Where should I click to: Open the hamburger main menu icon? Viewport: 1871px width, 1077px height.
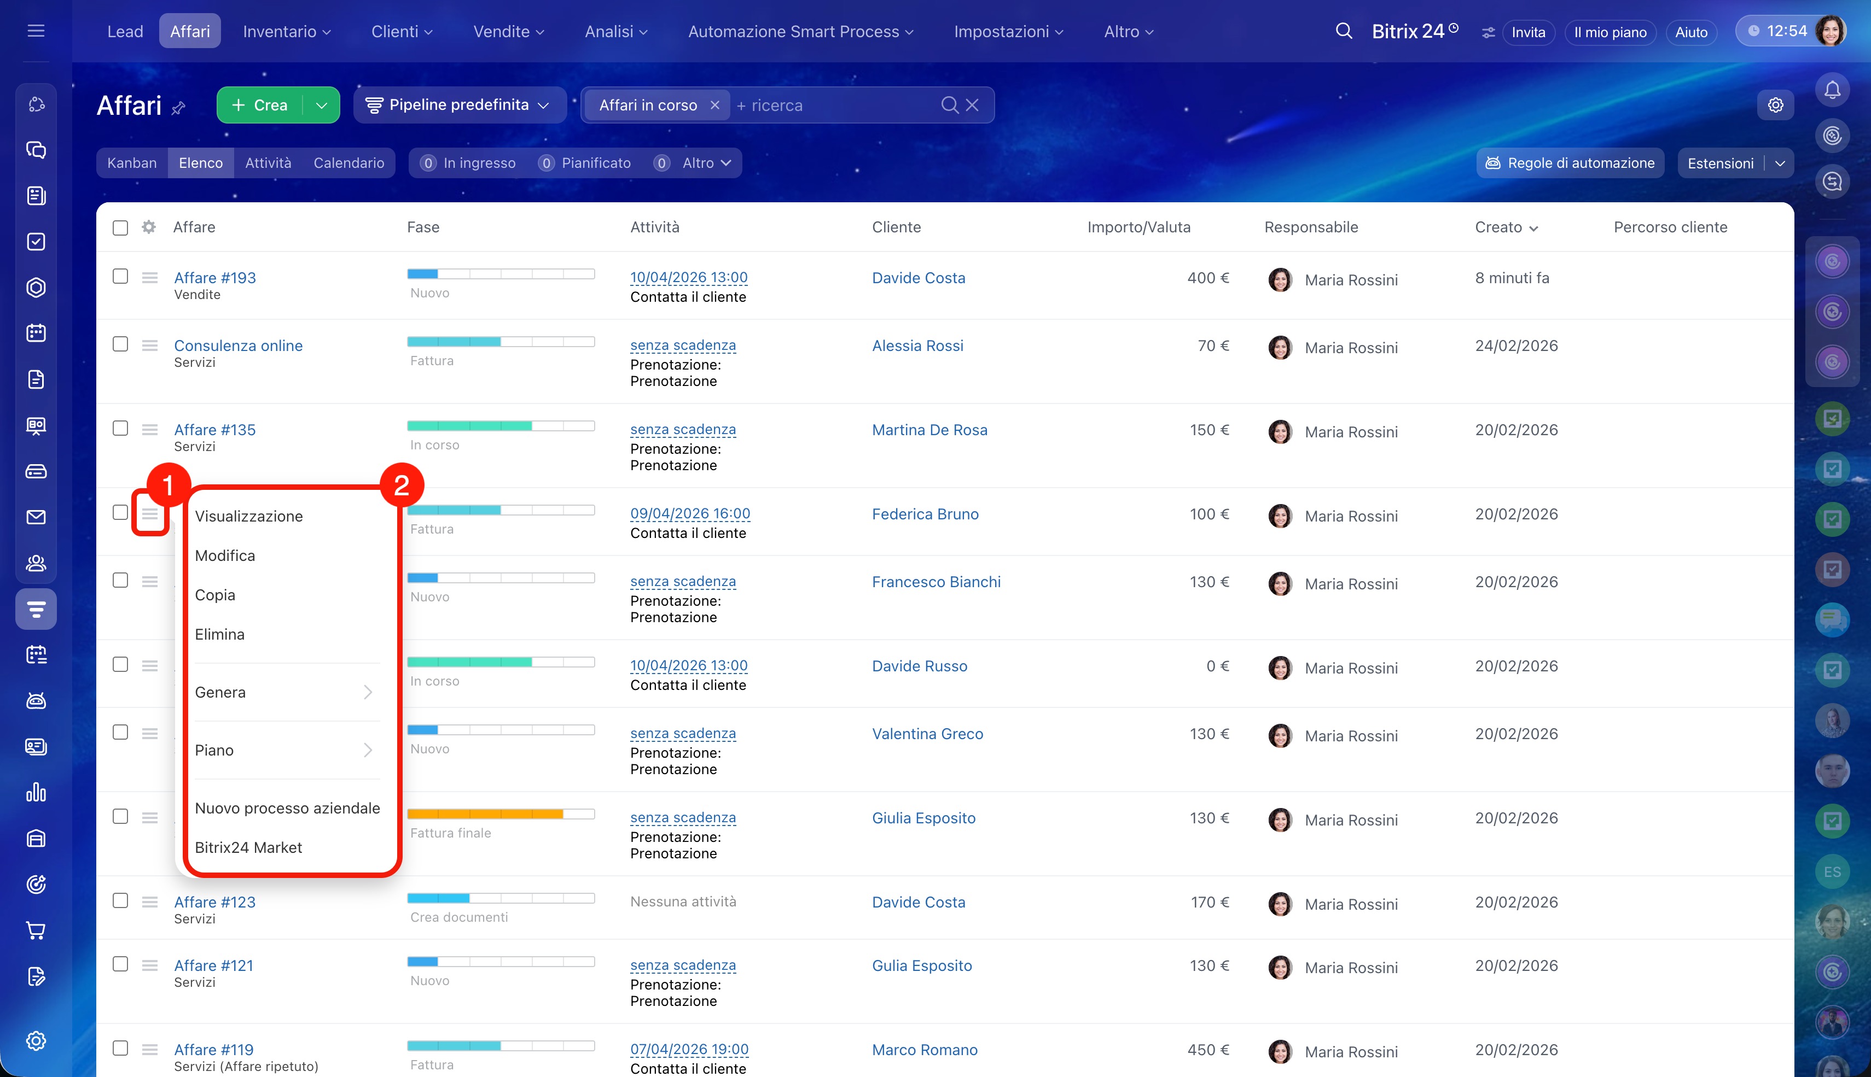pyautogui.click(x=36, y=31)
